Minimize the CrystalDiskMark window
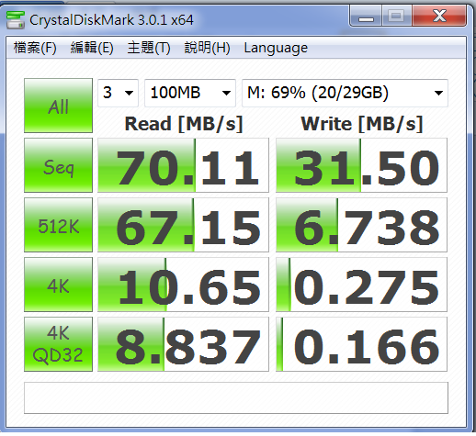The width and height of the screenshot is (476, 436). coord(366,16)
